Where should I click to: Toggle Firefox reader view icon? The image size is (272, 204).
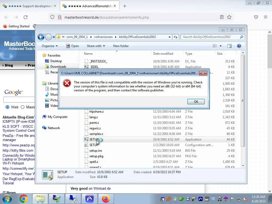[x=222, y=17]
